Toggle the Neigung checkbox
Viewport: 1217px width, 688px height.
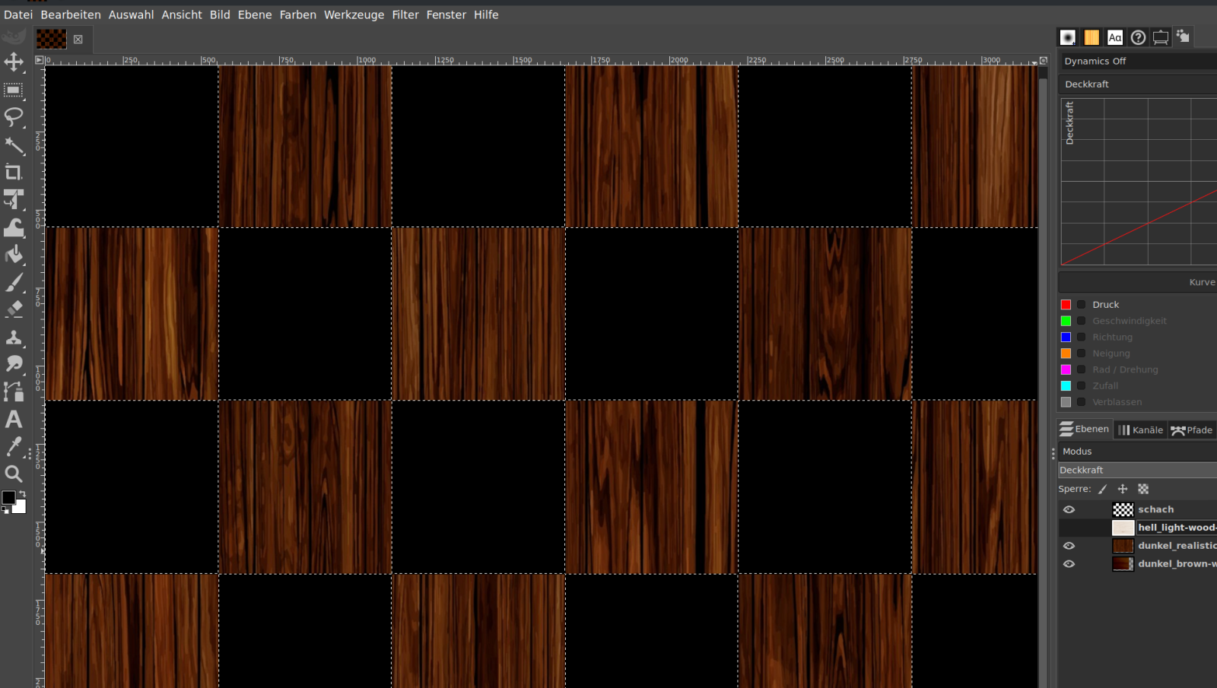pyautogui.click(x=1081, y=354)
